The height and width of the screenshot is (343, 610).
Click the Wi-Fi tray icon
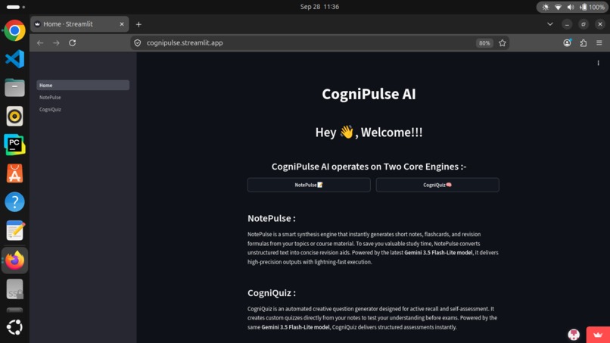point(558,7)
